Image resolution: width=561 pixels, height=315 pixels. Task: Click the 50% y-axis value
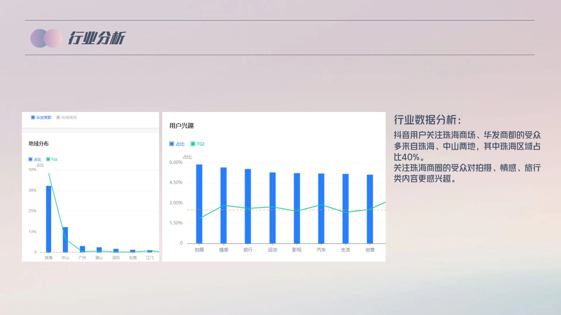click(x=32, y=169)
